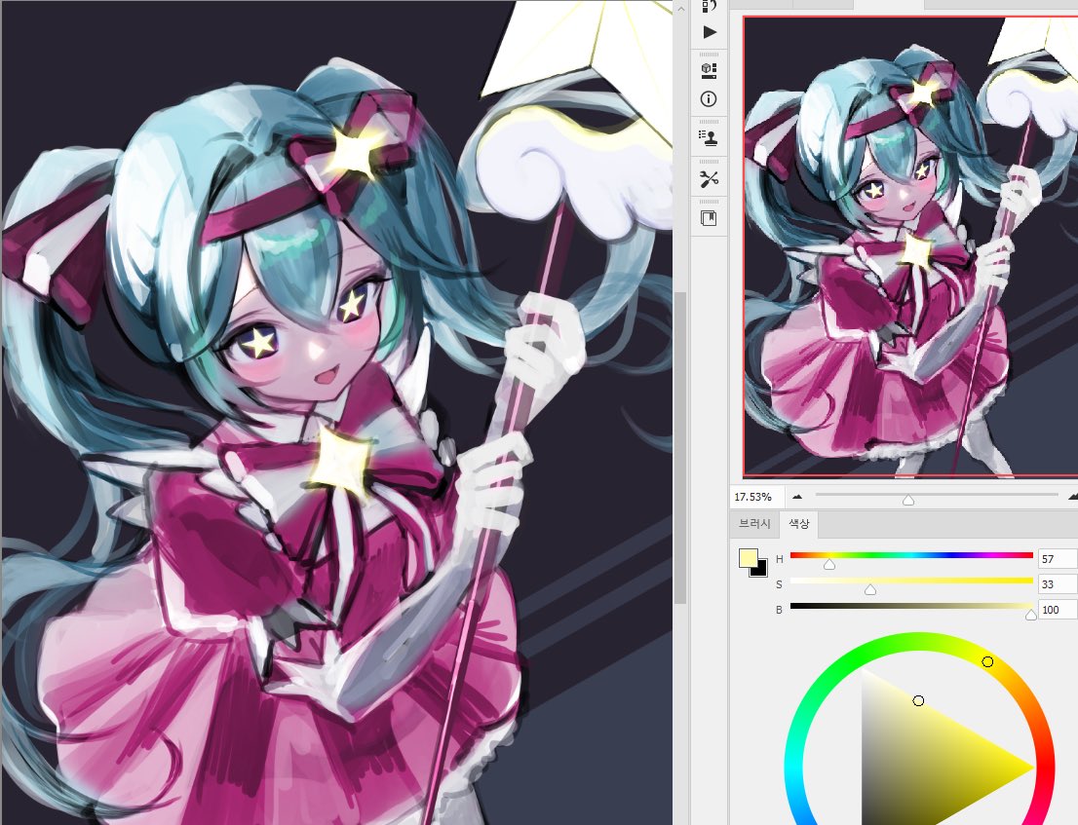Click the 17.53% zoom percentage field
This screenshot has height=825, width=1078.
757,496
